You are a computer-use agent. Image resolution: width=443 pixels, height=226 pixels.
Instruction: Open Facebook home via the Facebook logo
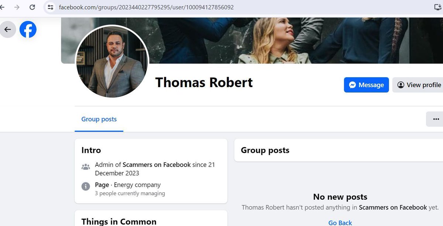pos(28,30)
